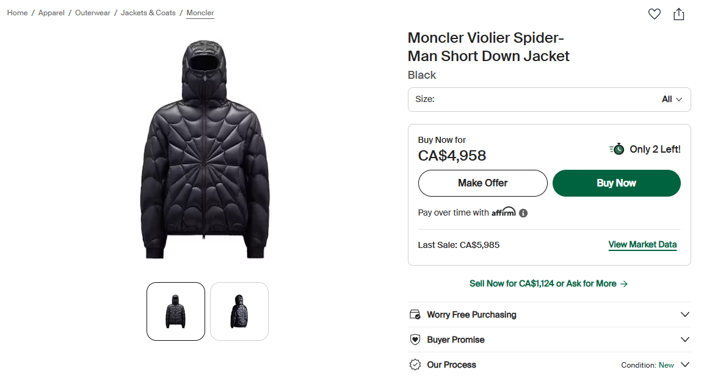The width and height of the screenshot is (704, 389).
Task: Select the second jacket thumbnail
Action: point(239,311)
